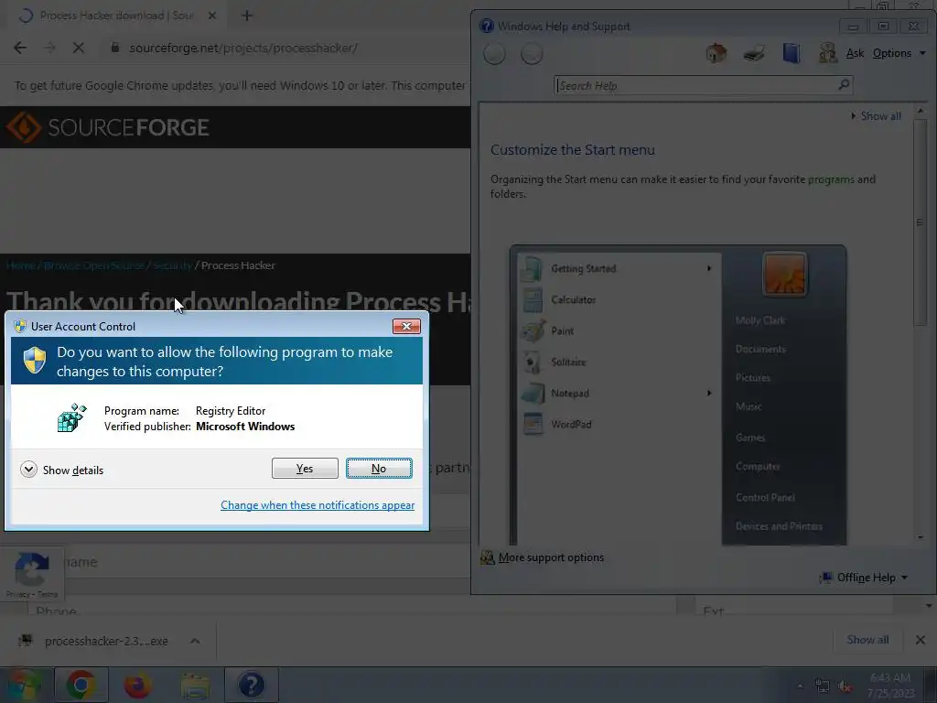937x703 pixels.
Task: Open a new Chrome tab
Action: [247, 16]
